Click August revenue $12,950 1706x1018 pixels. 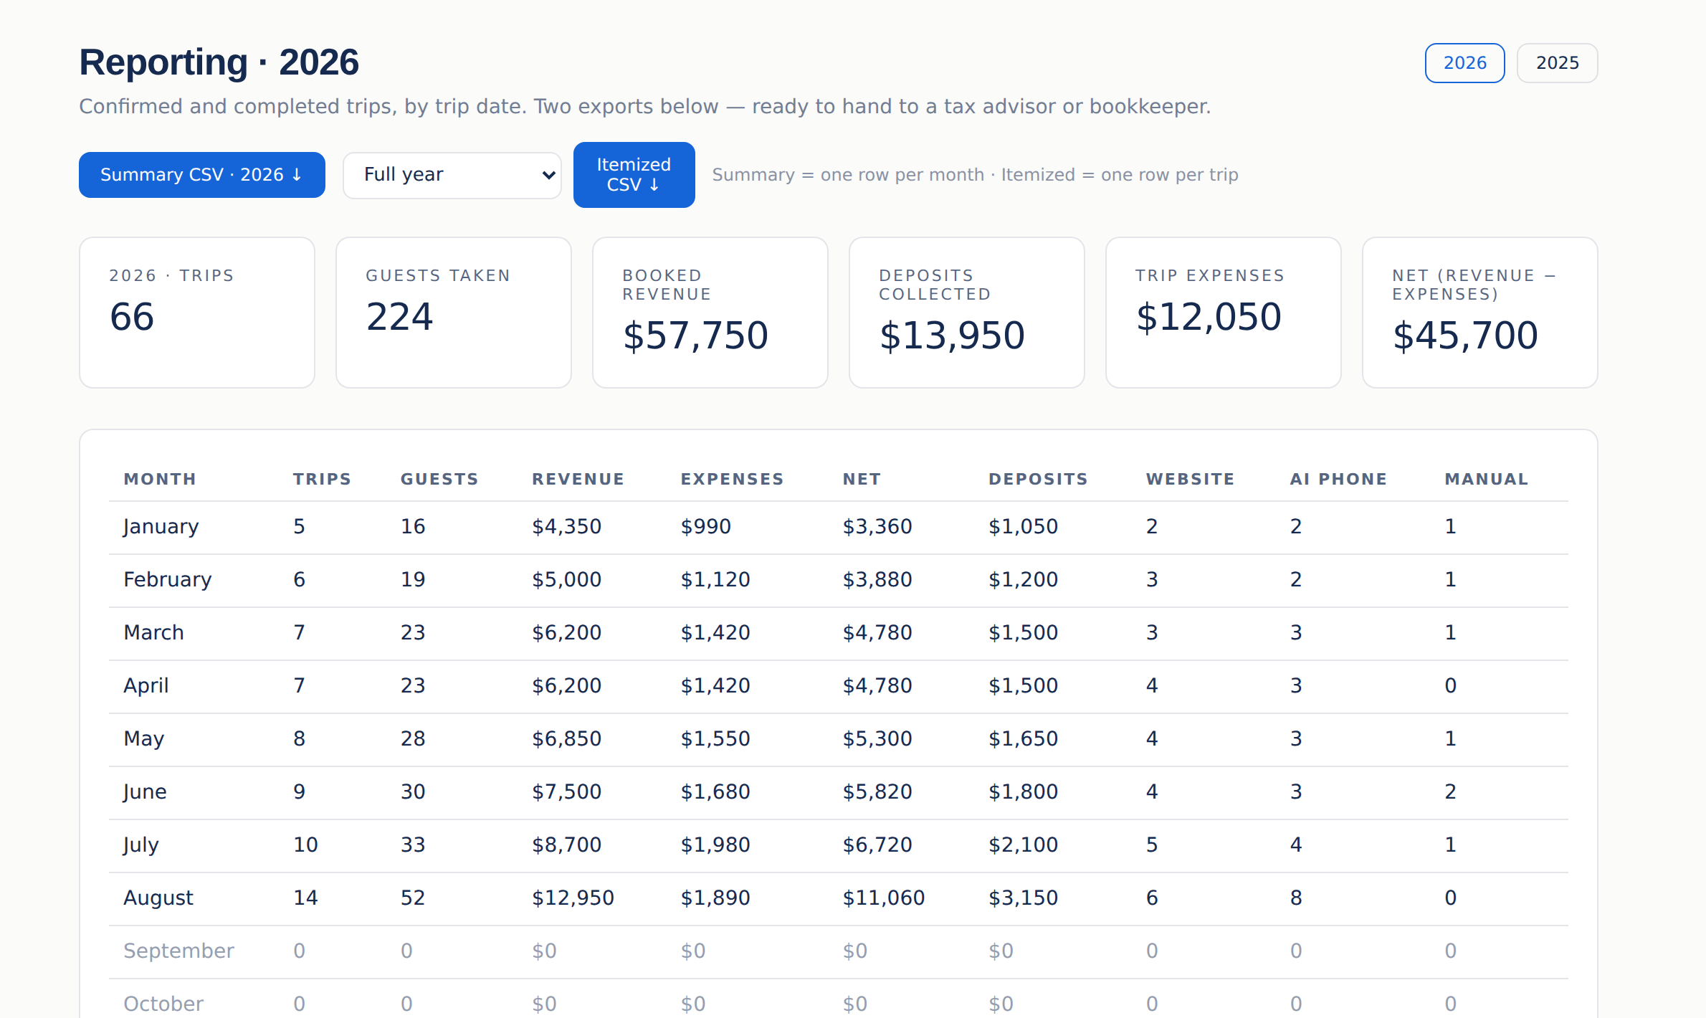click(573, 898)
